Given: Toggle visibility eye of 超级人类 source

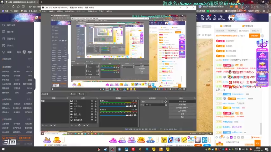Looking at the screenshot, I should click(x=92, y=114).
